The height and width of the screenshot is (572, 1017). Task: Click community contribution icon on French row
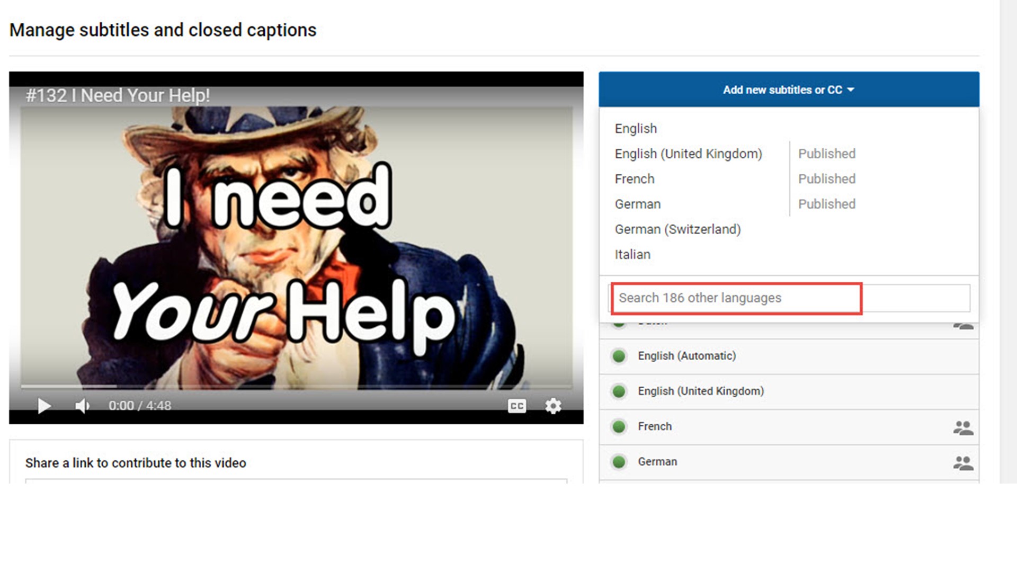tap(963, 427)
